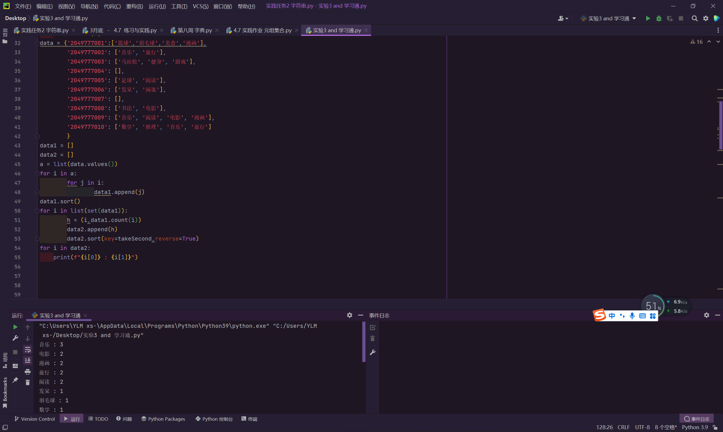
Task: Open inspections widget showing 16 warnings
Action: click(x=696, y=42)
